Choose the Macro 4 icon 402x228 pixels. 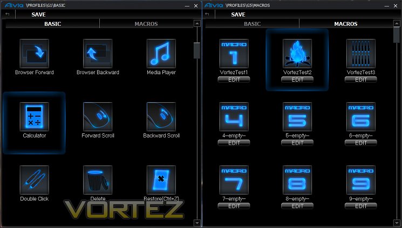[x=234, y=117]
